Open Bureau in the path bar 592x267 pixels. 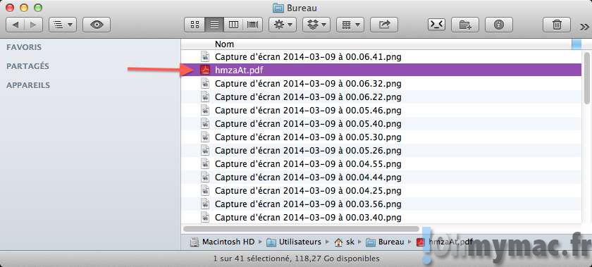coord(385,242)
